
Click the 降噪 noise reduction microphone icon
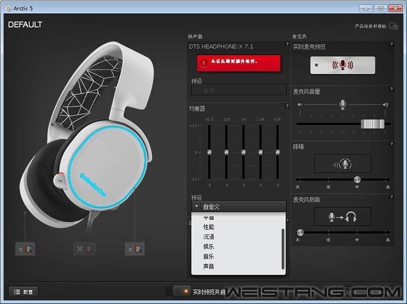(x=342, y=164)
